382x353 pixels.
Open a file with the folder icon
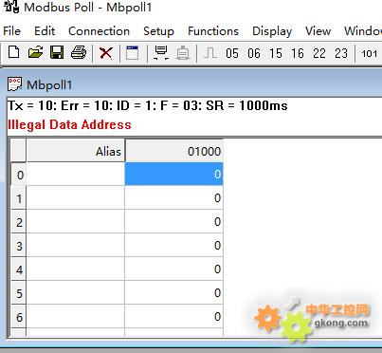[35, 52]
